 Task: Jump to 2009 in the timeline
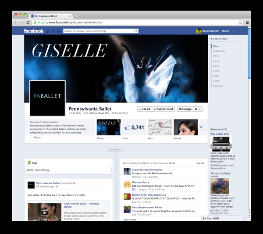point(216,71)
